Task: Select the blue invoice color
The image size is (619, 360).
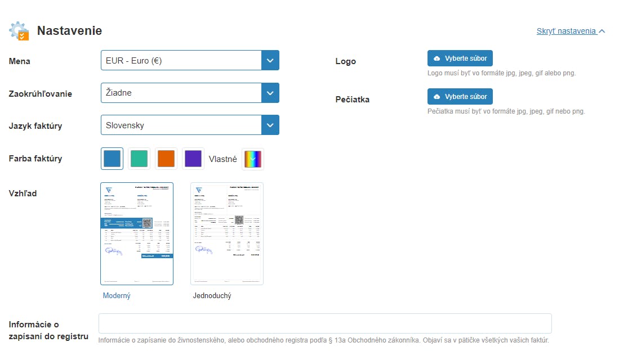Action: pos(112,159)
